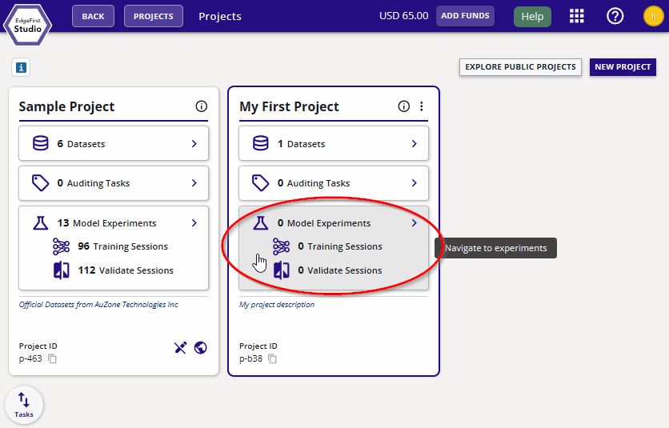The height and width of the screenshot is (428, 669).
Task: Expand Sample Project's Auditing Tasks chevron
Action: pyautogui.click(x=194, y=183)
